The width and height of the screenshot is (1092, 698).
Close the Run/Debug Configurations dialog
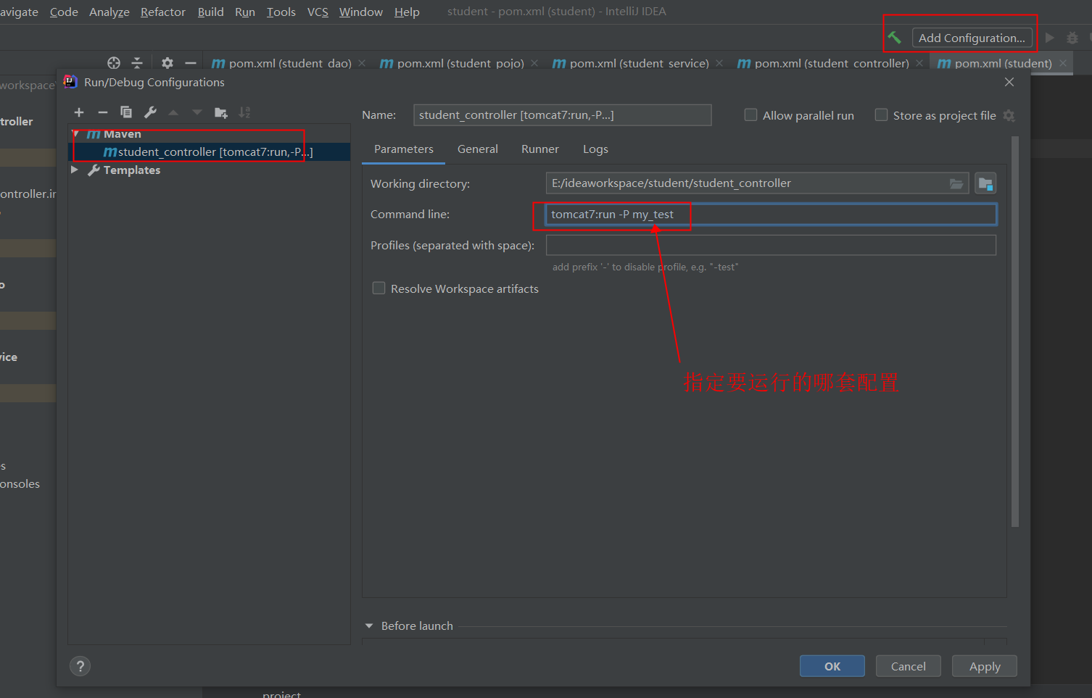coord(1009,82)
